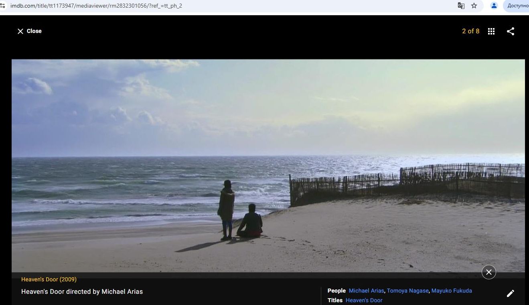The height and width of the screenshot is (305, 529).
Task: Click caption 'Heaven's Door directed by Michael Arias'
Action: (82, 292)
